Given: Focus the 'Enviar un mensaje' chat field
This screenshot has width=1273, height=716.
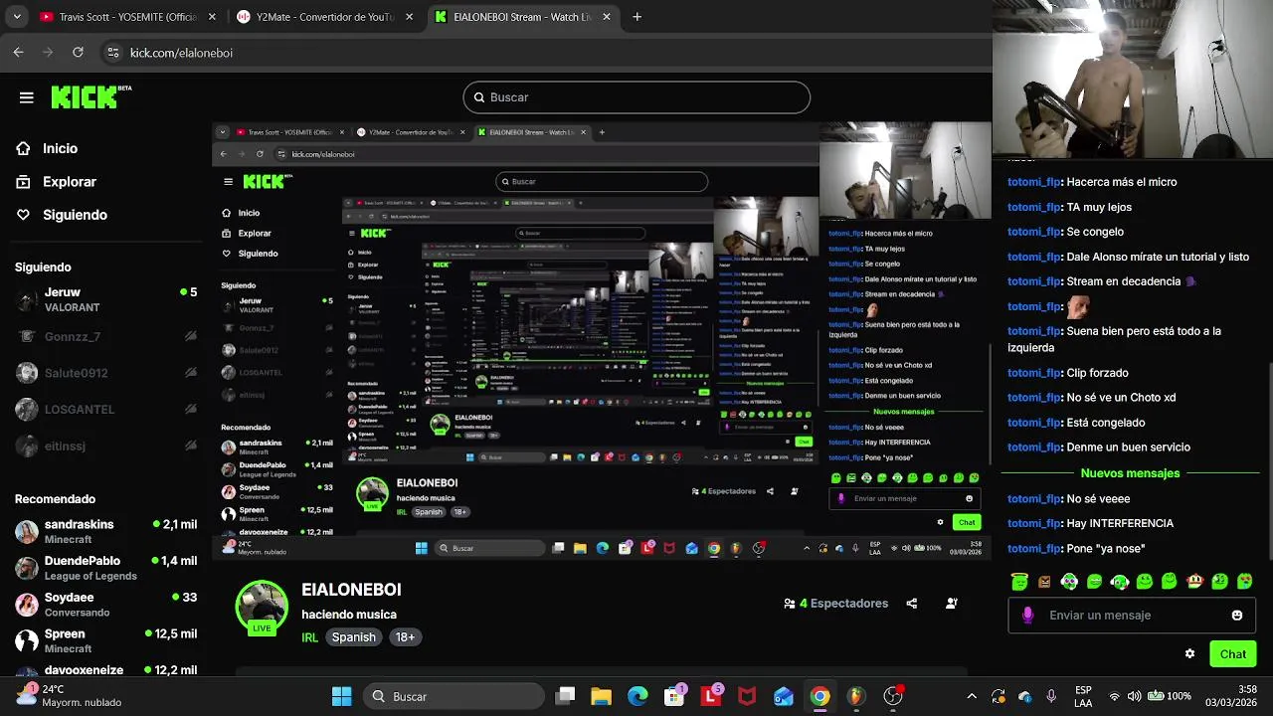Looking at the screenshot, I should [x=1130, y=616].
